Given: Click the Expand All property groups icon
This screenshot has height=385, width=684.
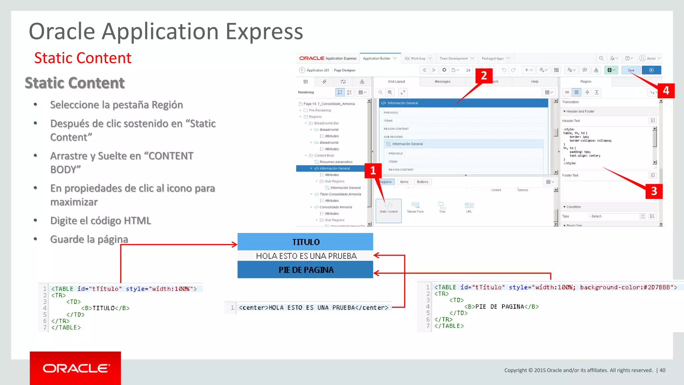Looking at the screenshot, I should tap(596, 92).
